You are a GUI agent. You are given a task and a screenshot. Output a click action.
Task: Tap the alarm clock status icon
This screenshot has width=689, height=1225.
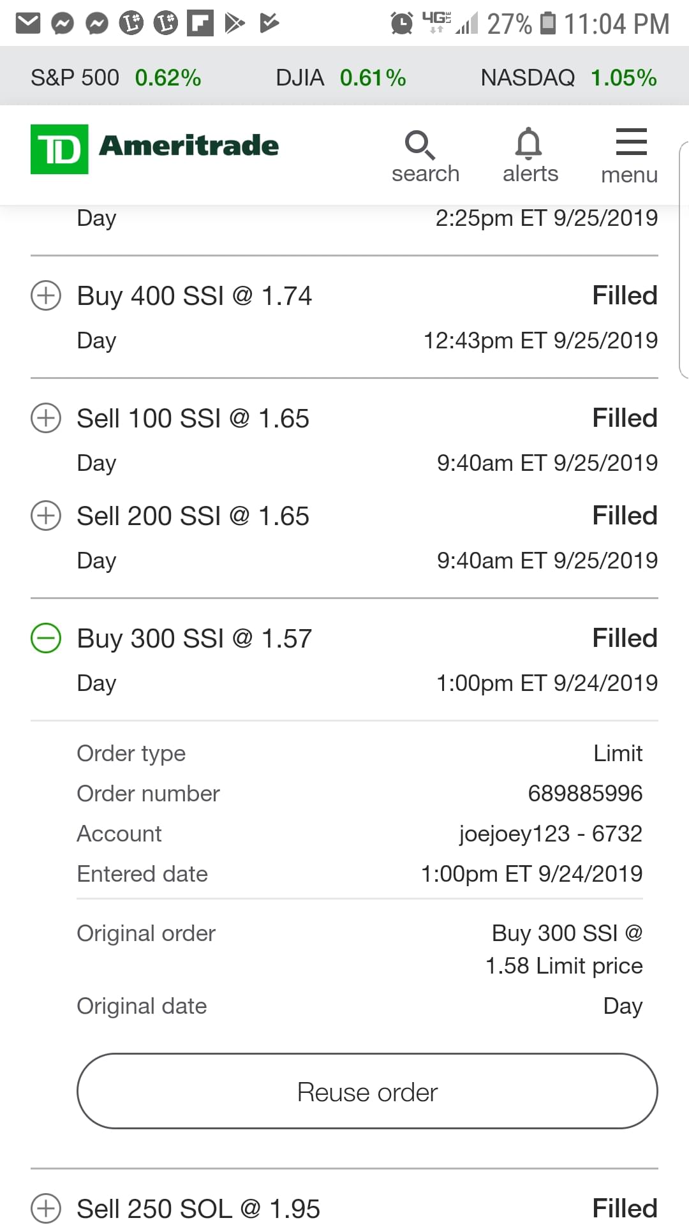(402, 24)
